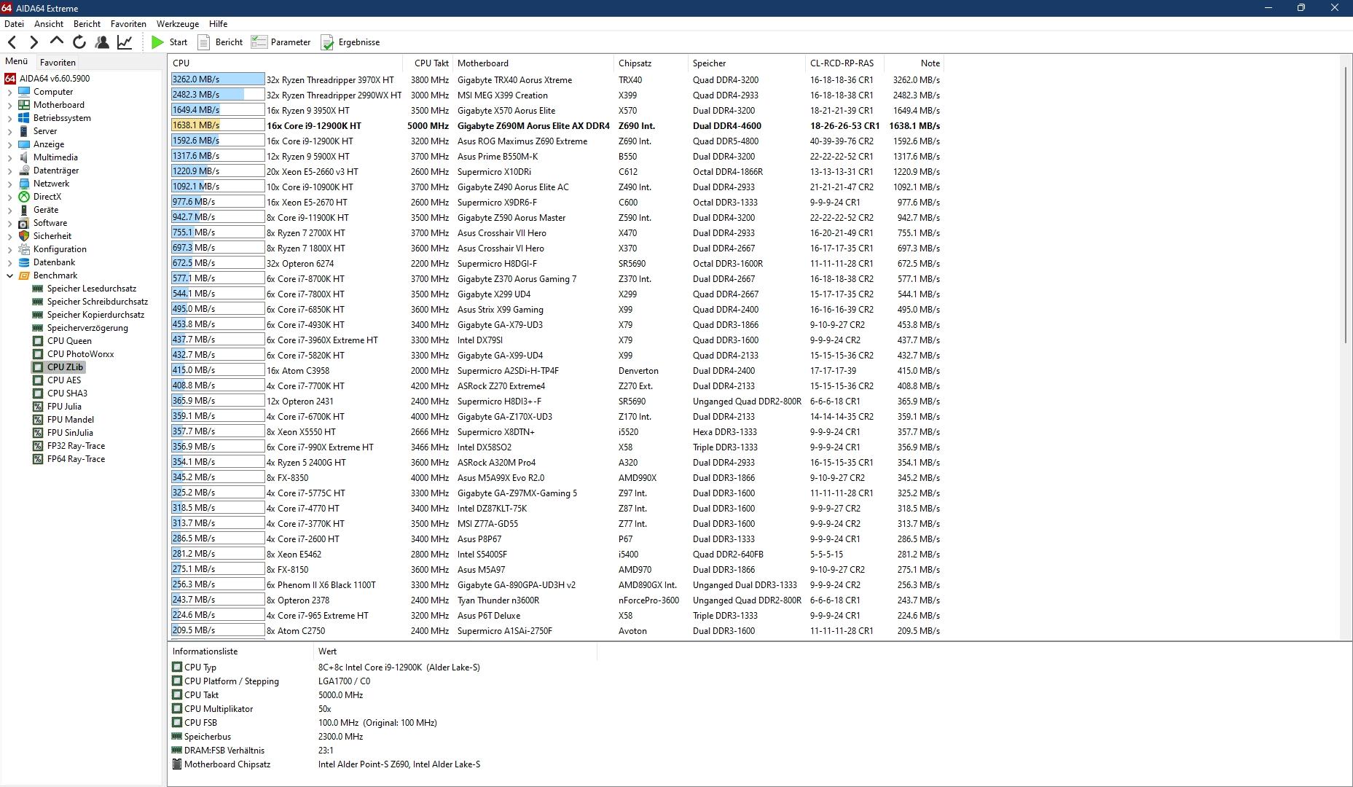Screen dimensions: 1353x787
Task: Open Ergebnisse in the toolbar
Action: 350,42
